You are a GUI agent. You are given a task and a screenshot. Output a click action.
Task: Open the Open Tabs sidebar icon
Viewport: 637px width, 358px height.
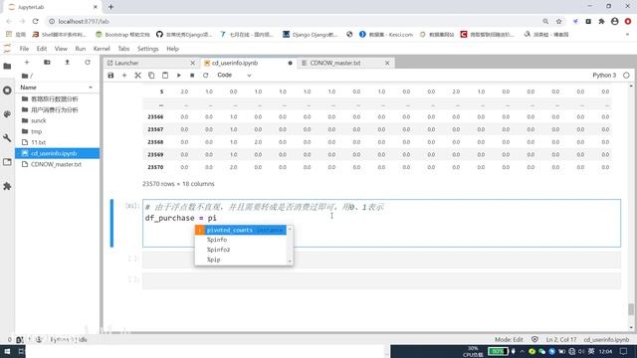pyautogui.click(x=7, y=162)
